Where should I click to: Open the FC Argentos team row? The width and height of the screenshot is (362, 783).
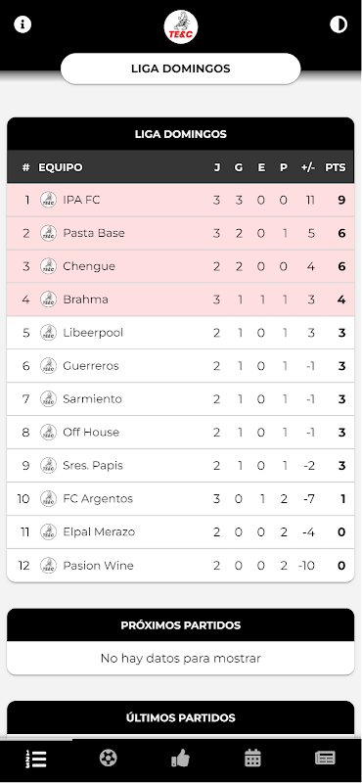point(181,499)
